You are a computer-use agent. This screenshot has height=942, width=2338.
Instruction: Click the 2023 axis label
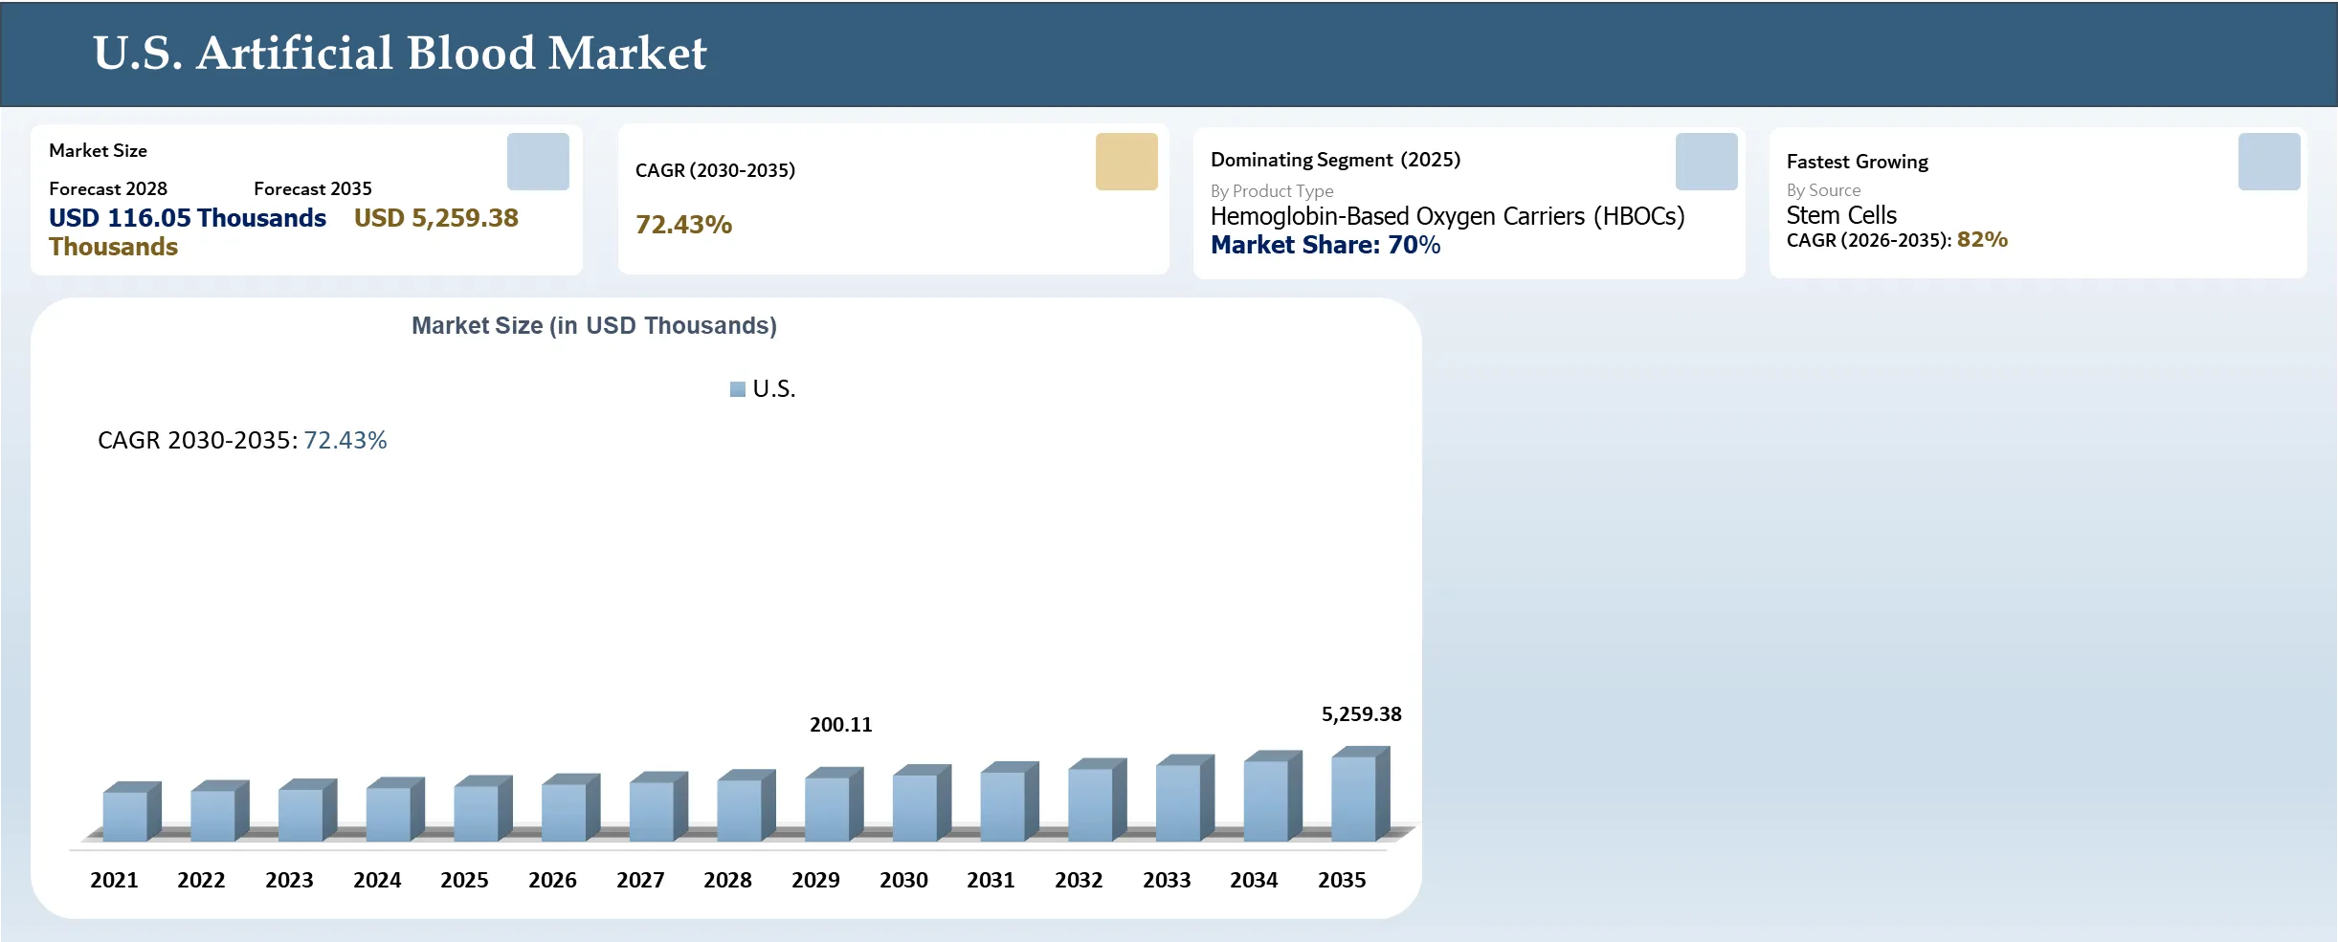289,880
